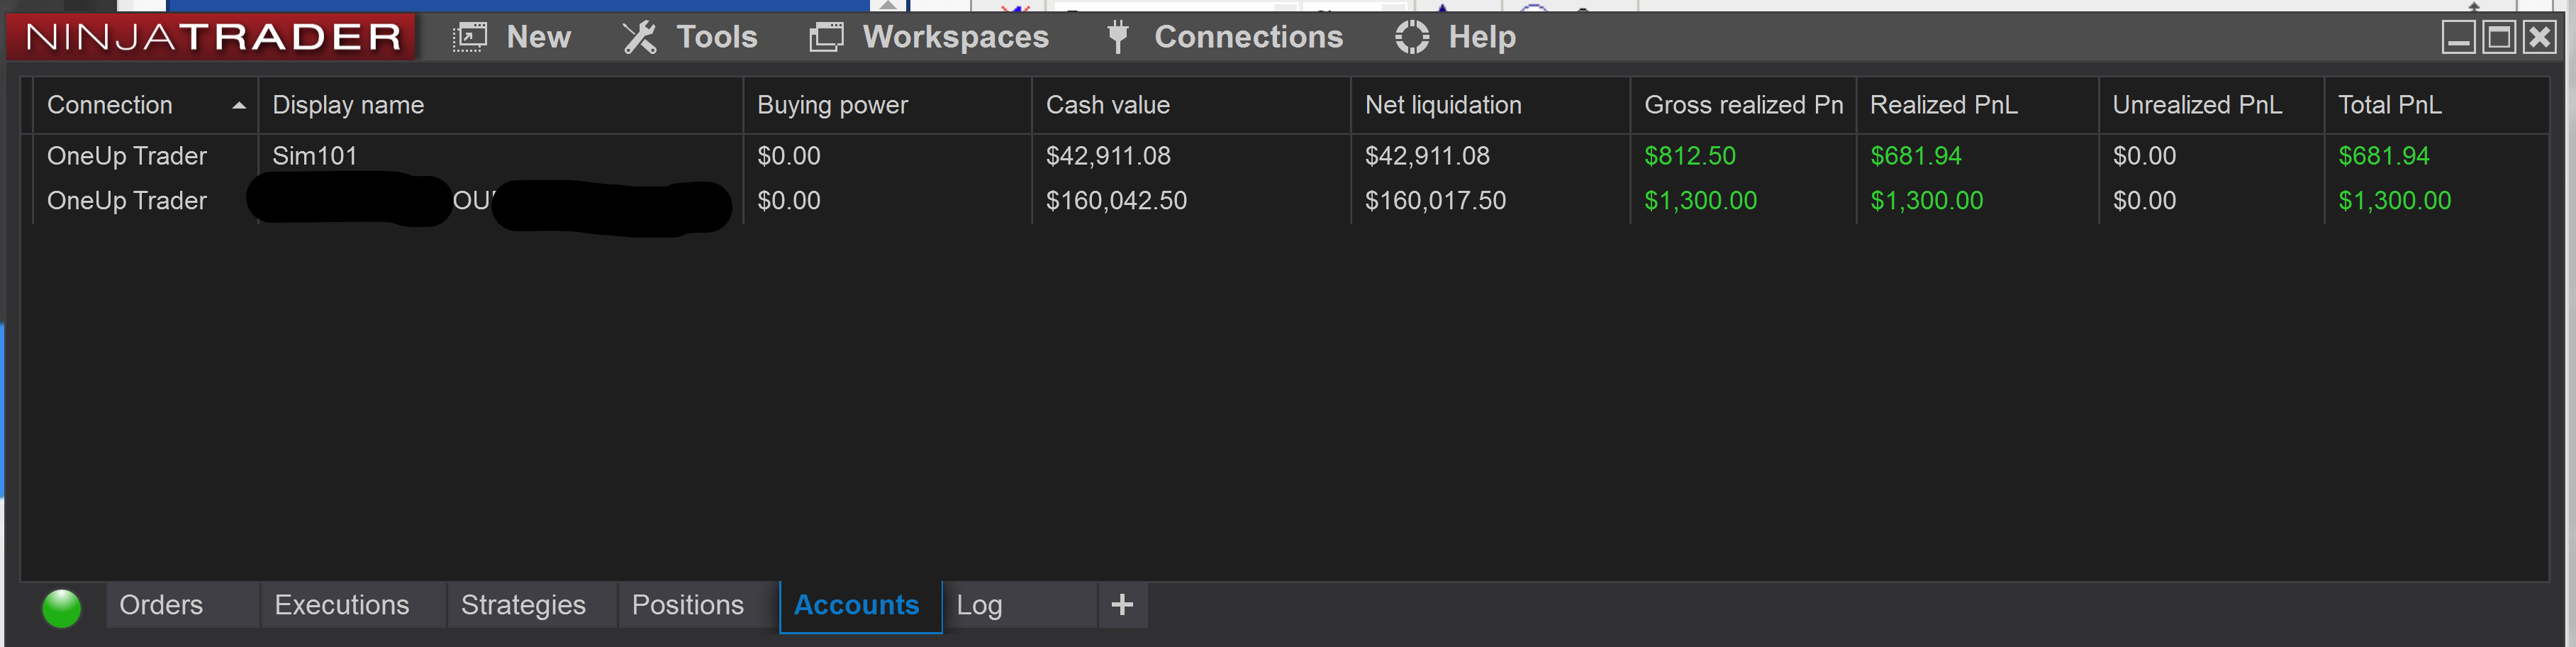Add a new tab with plus icon

[1122, 604]
